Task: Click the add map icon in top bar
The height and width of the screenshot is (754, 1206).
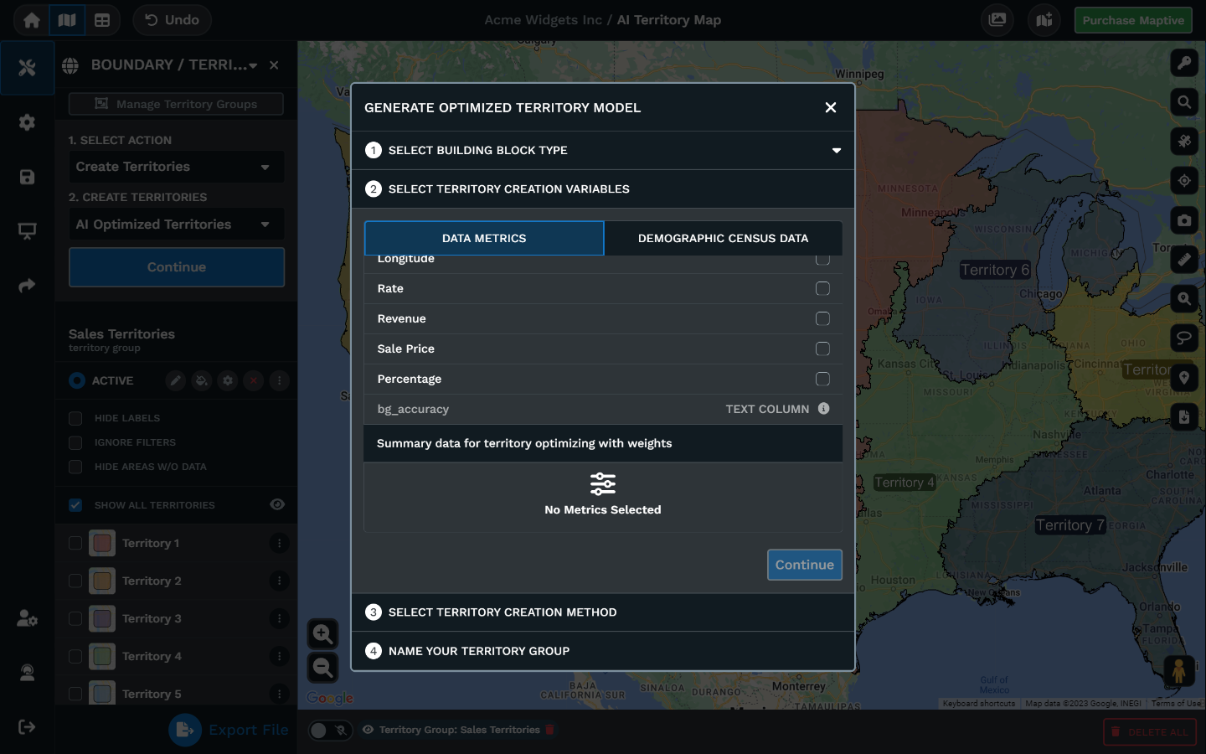Action: pyautogui.click(x=1044, y=20)
